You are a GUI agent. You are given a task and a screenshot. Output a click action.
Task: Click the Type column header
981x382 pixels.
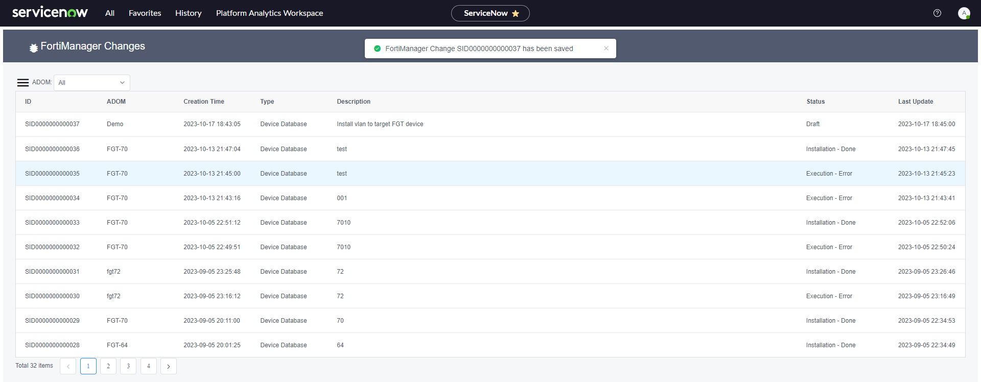pyautogui.click(x=267, y=102)
